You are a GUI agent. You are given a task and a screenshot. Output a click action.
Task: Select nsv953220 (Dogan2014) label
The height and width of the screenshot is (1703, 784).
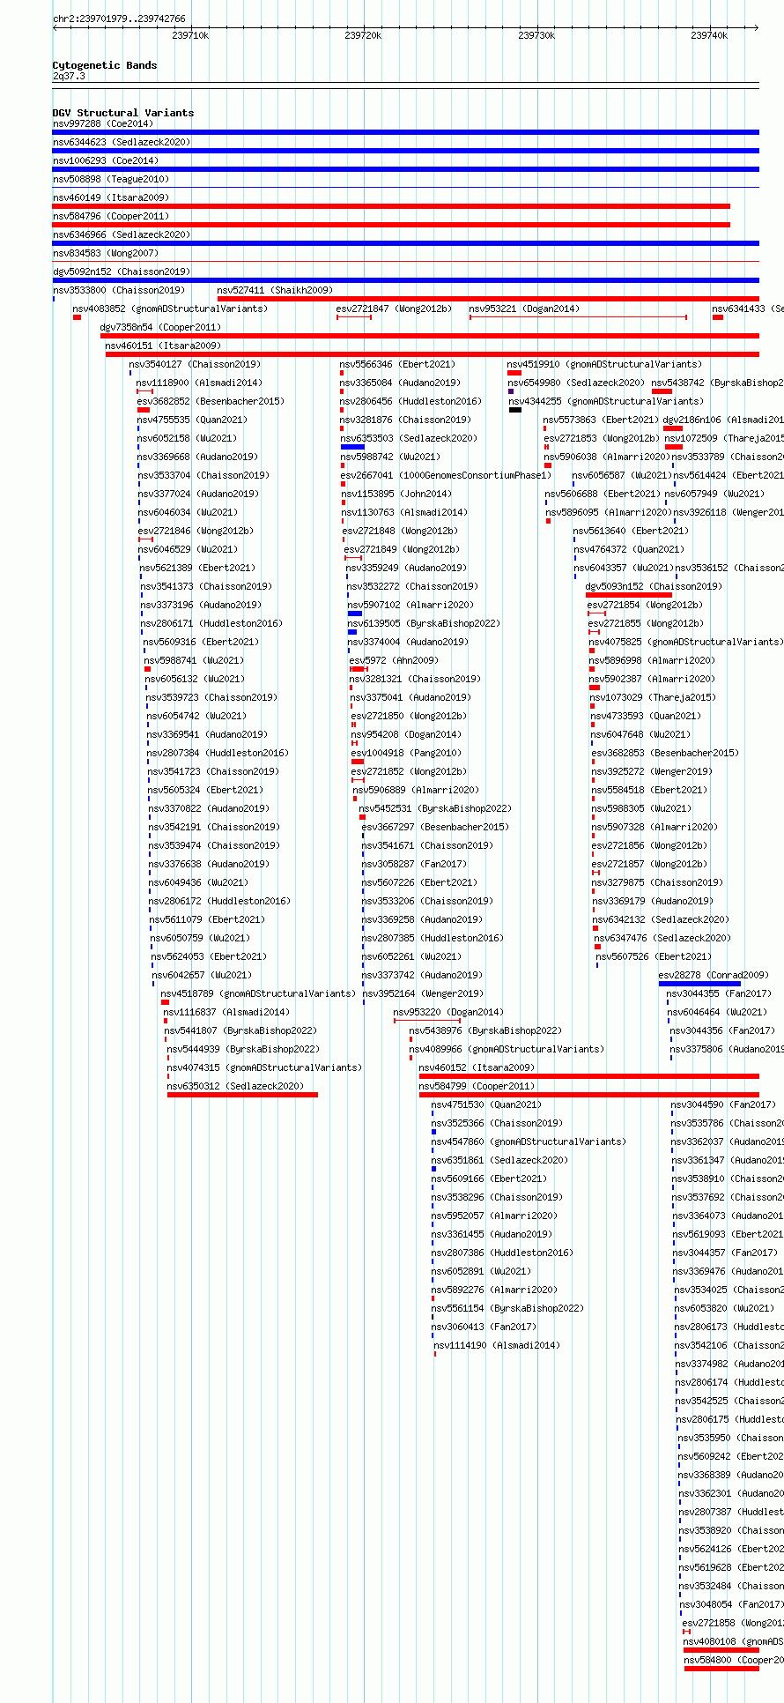448,1012
